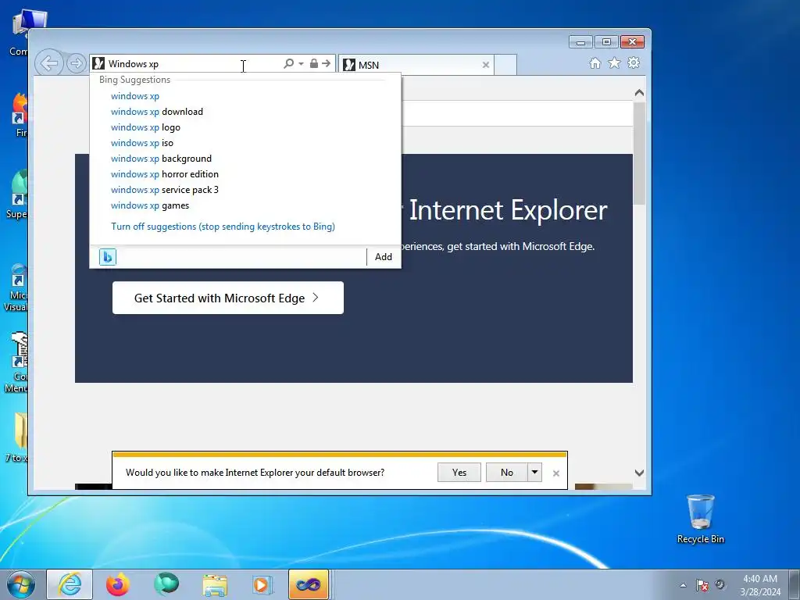Click the clock showing 4:40 AM

(x=760, y=585)
